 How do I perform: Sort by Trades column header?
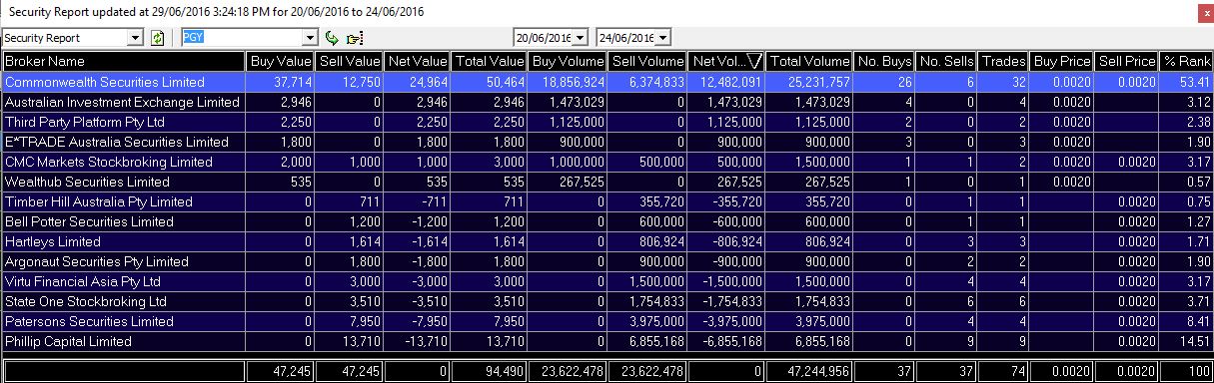point(1004,61)
